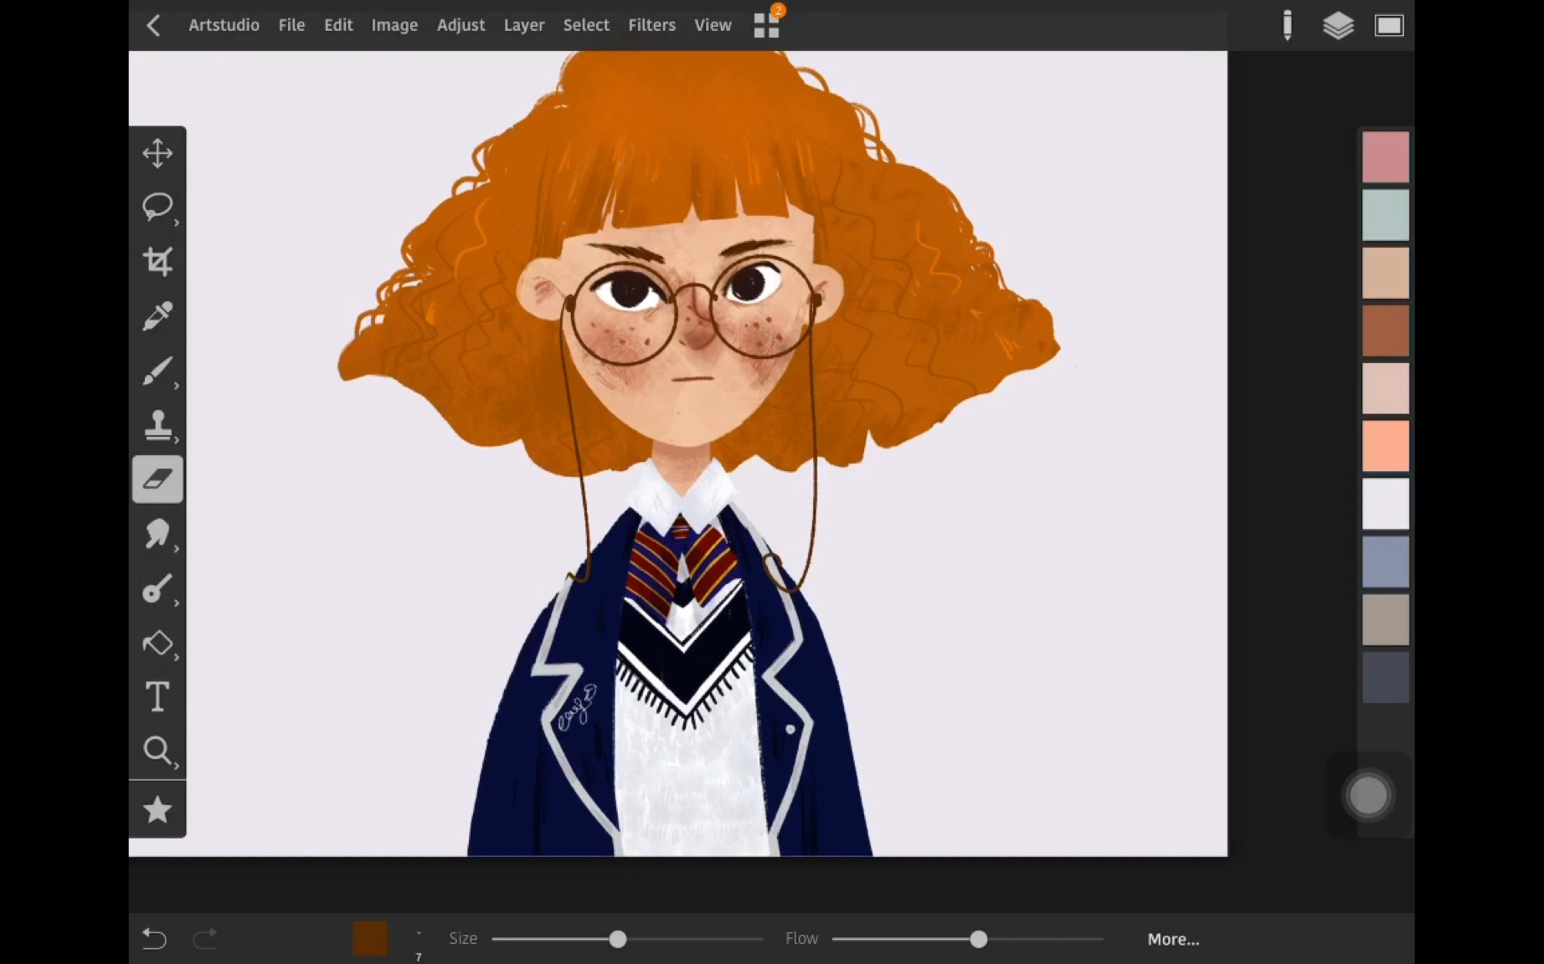Go back with the left chevron icon
Viewport: 1544px width, 964px height.
153,25
